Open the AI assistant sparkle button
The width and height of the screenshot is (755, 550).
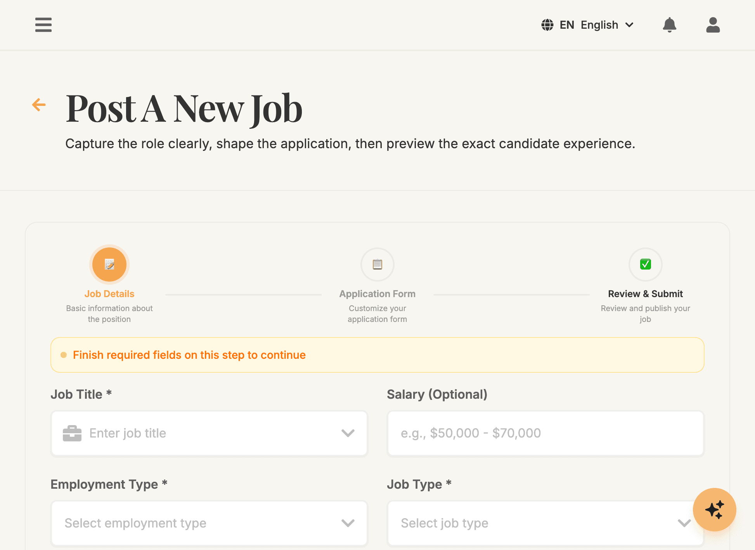714,510
